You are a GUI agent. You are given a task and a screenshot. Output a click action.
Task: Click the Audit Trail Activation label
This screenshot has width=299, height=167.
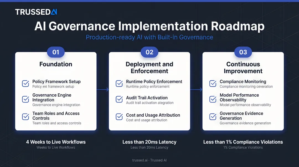pos(147,98)
